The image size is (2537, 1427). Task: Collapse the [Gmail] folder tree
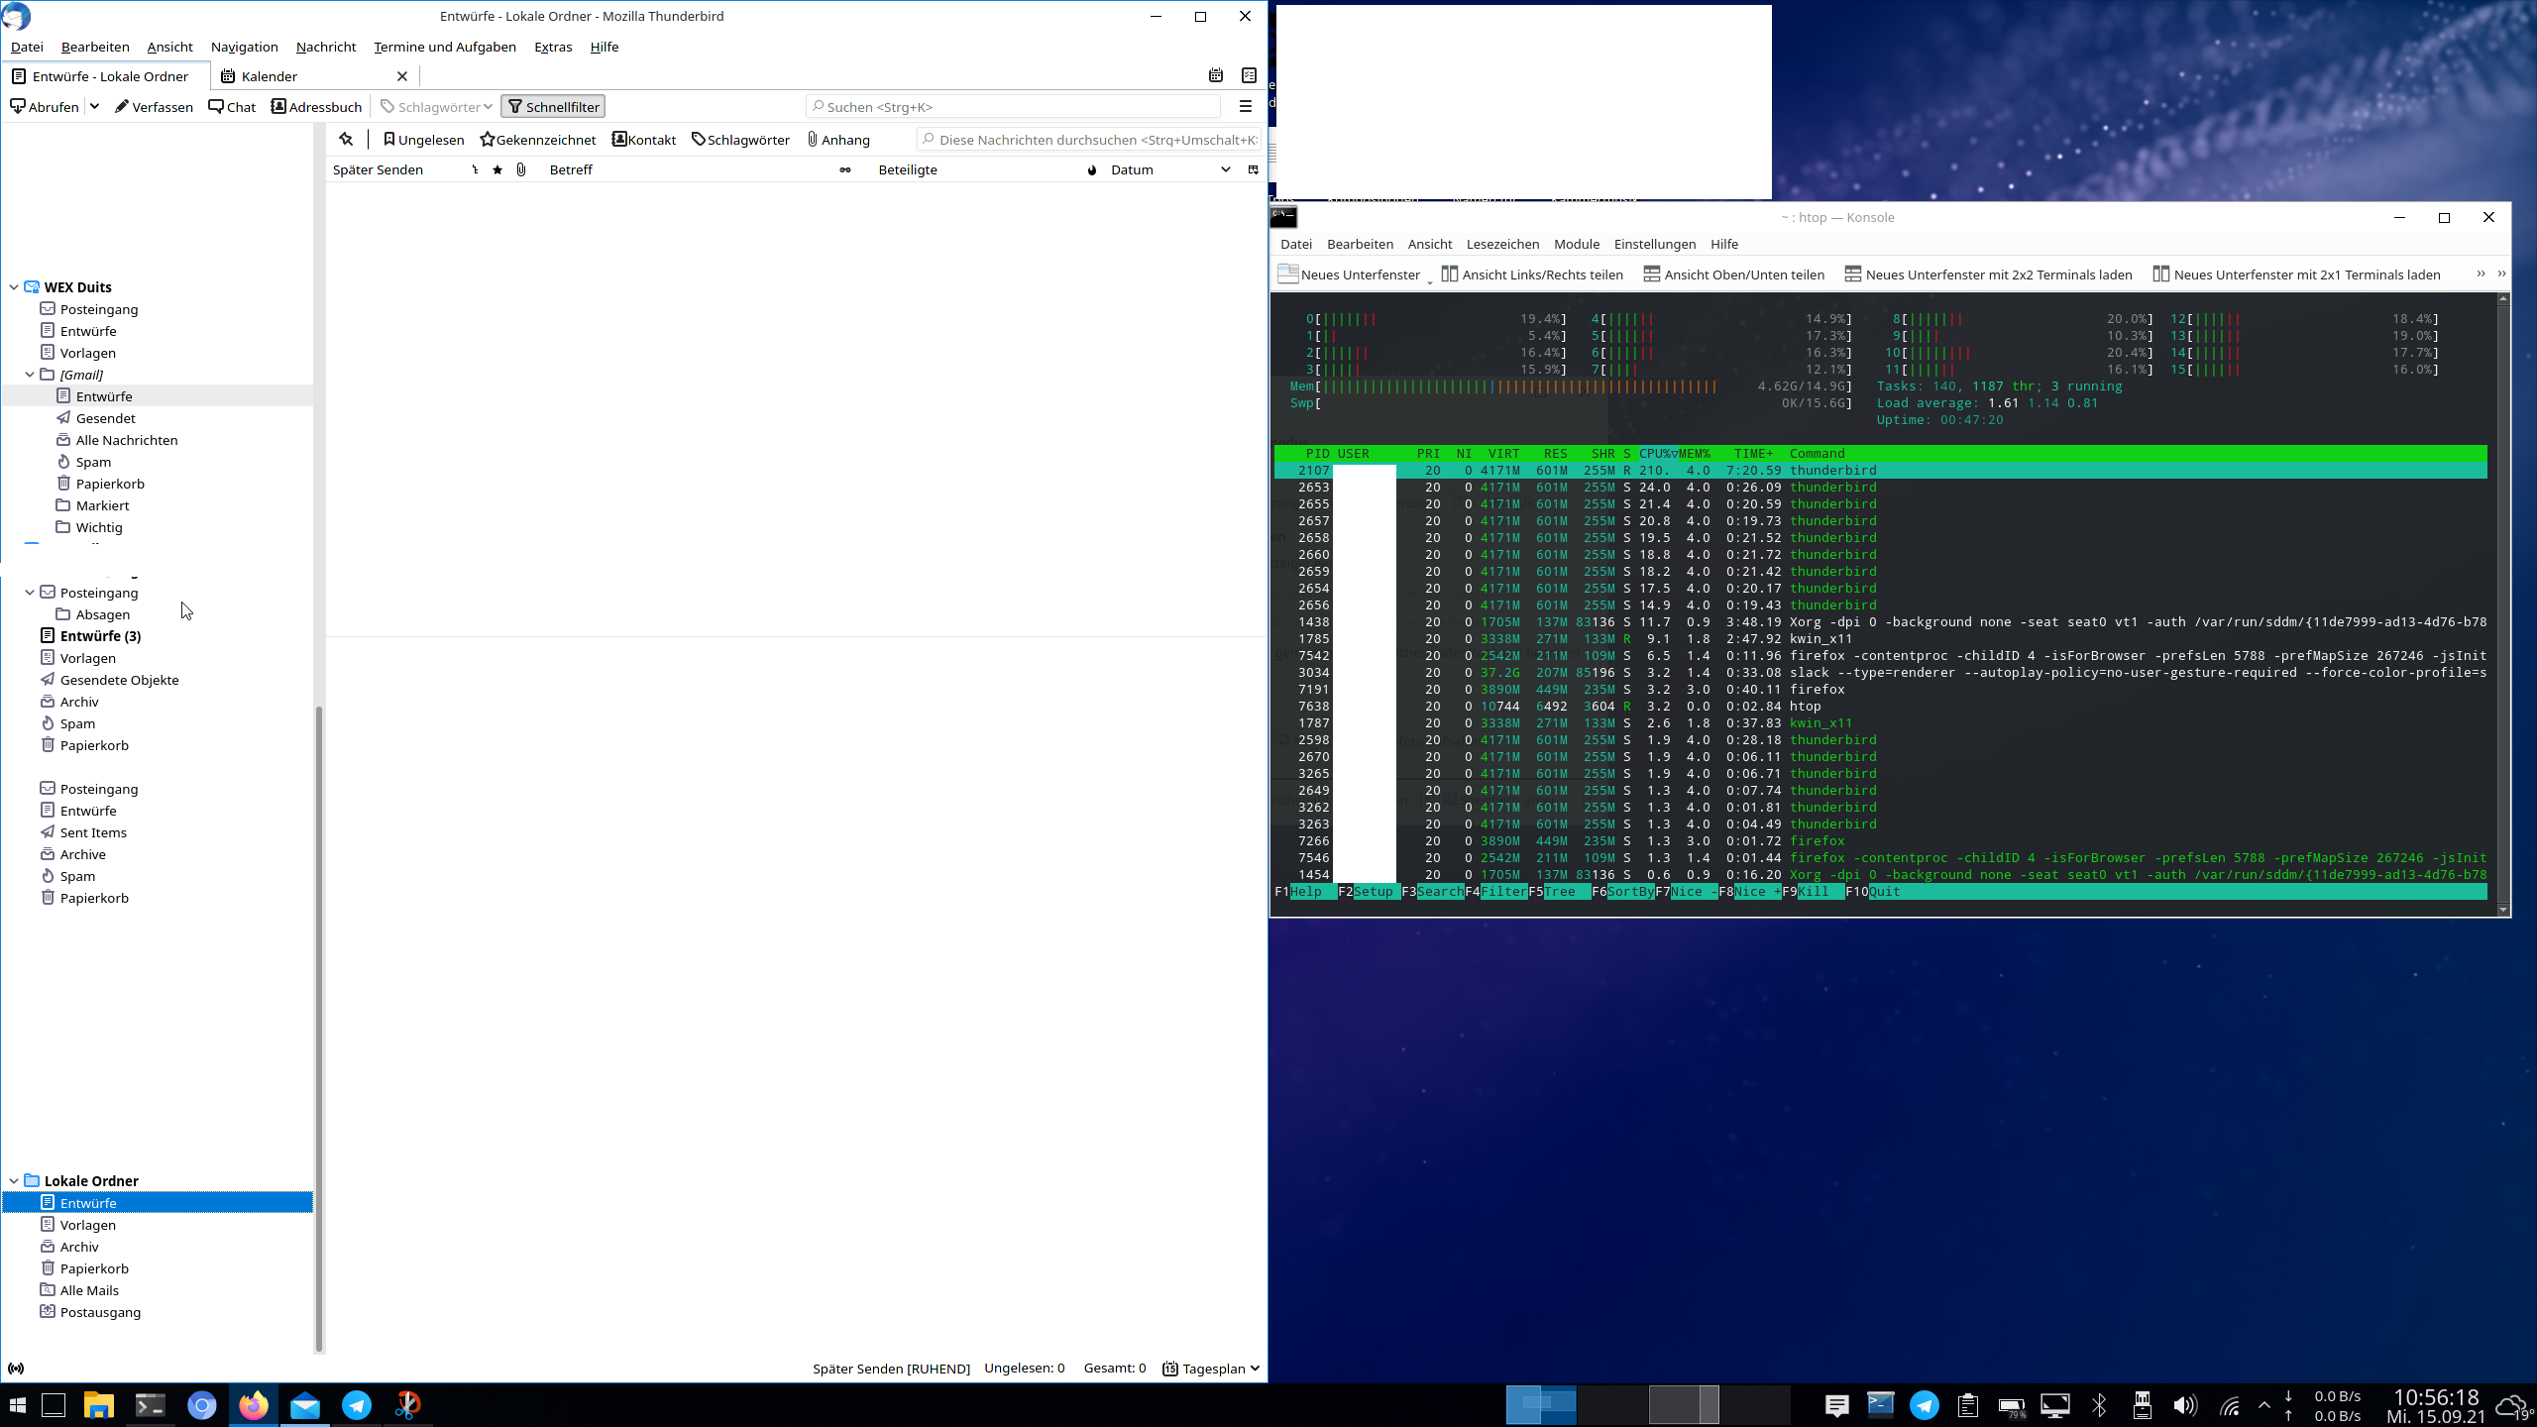[30, 375]
